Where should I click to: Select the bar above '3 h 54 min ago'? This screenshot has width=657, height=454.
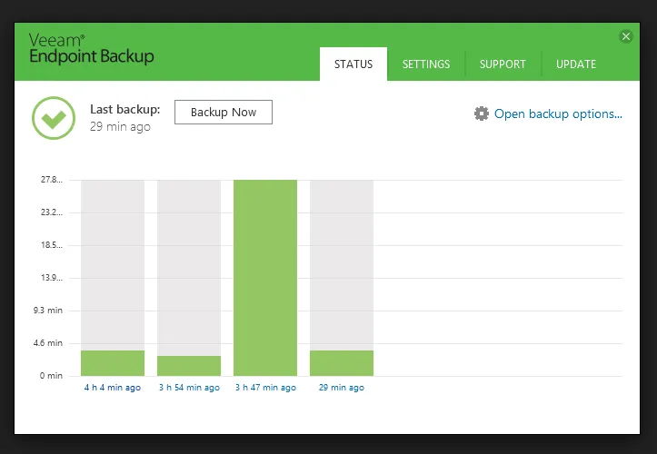tap(189, 366)
